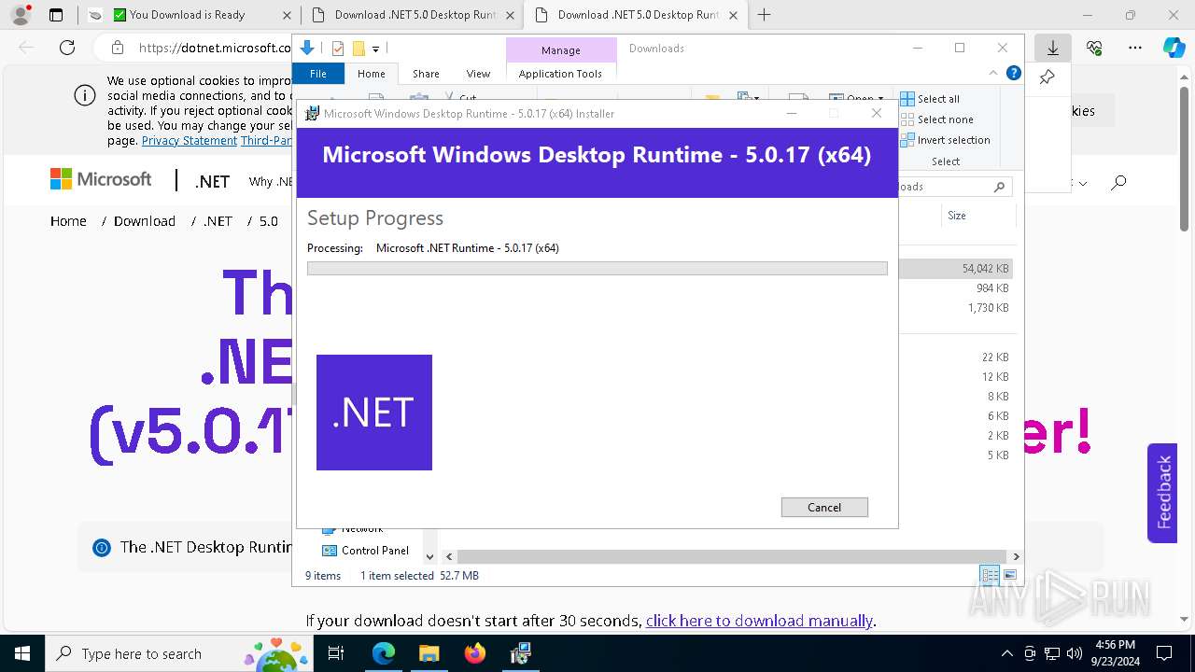Screen dimensions: 1195x672
Task: Click the Explorer search magnifier icon
Action: tap(999, 187)
